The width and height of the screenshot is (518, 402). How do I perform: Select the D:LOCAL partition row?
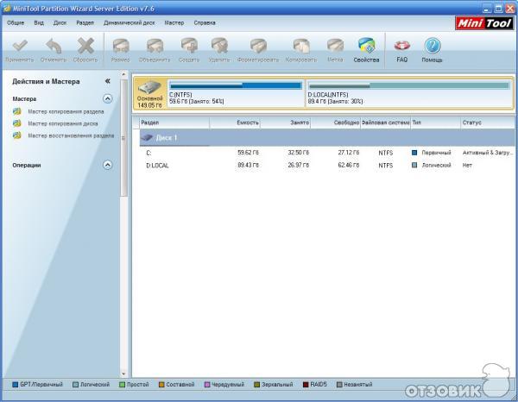point(327,165)
